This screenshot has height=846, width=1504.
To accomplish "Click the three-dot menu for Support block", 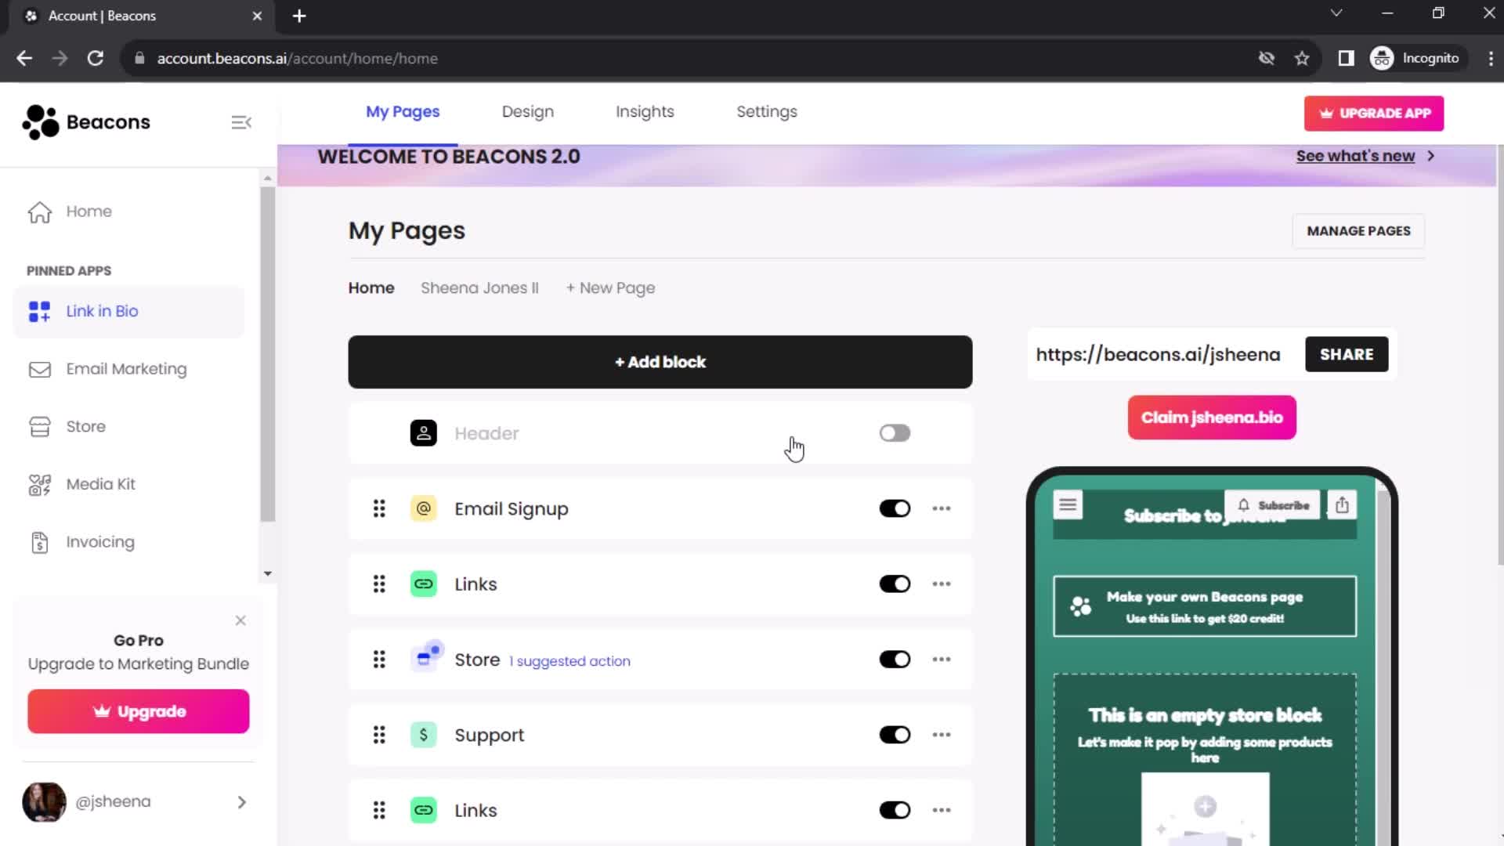I will click(941, 735).
